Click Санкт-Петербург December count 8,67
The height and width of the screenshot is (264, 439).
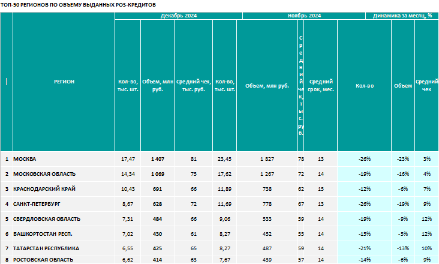[x=128, y=204]
